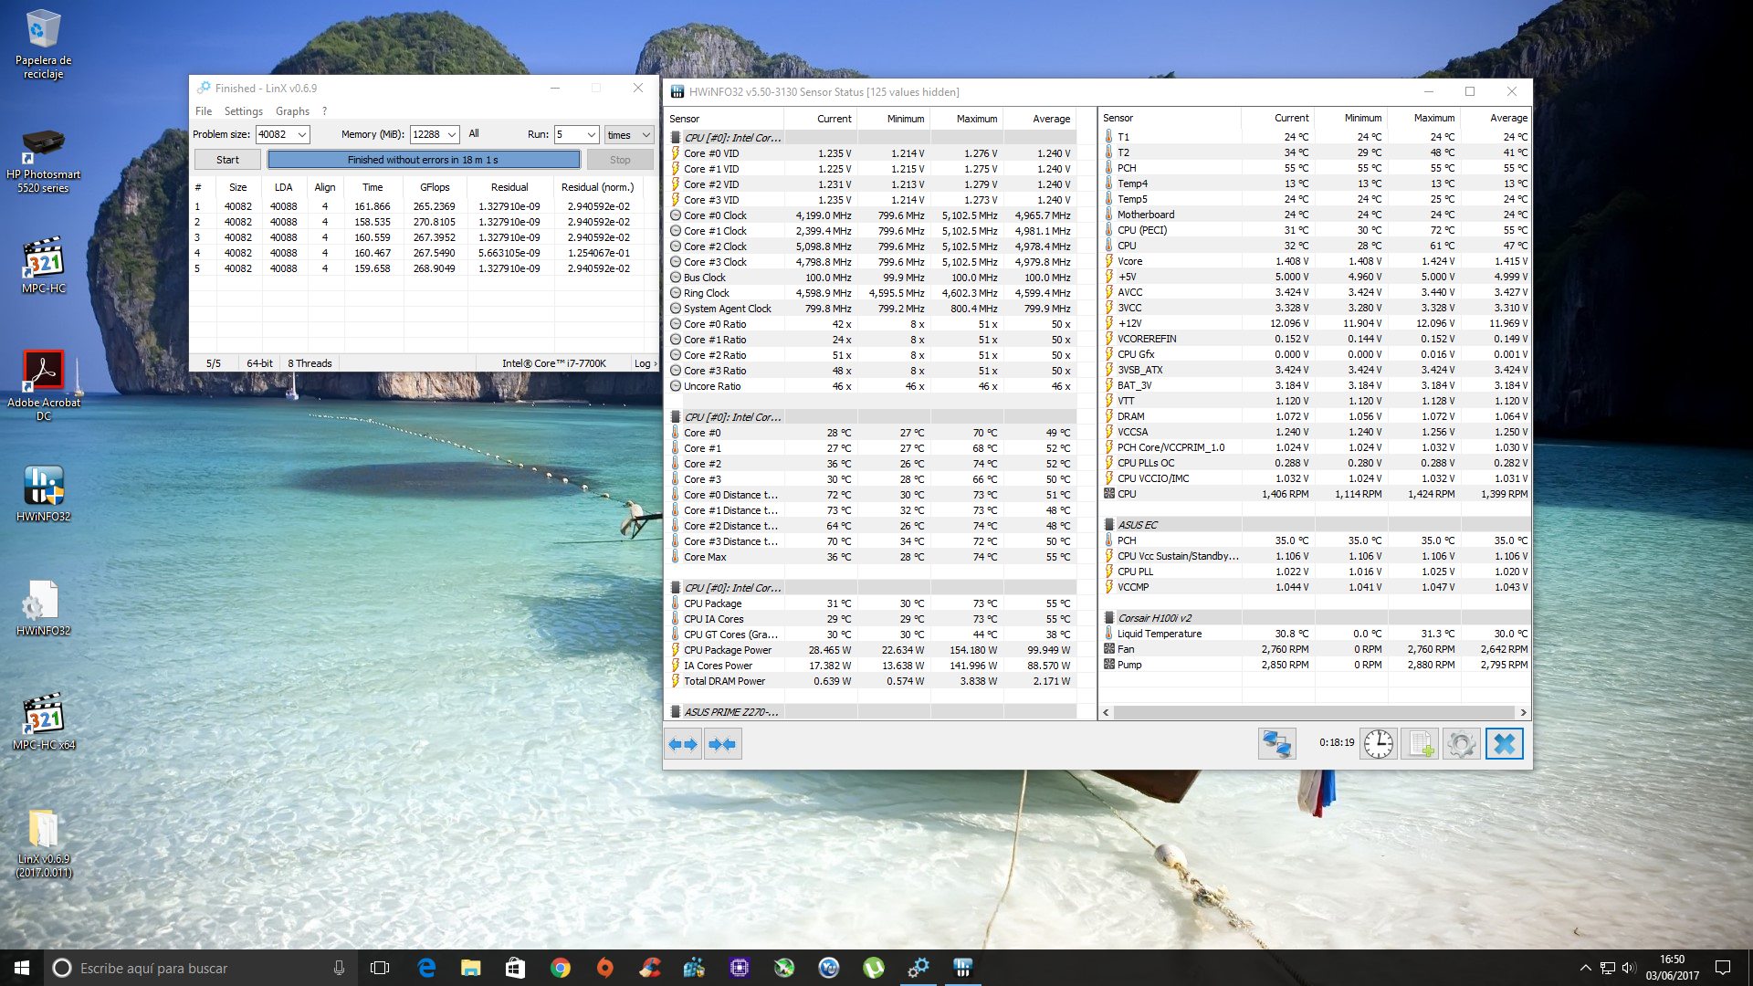This screenshot has width=1753, height=986.
Task: Select the HWiNFO32 application shortcut icon
Action: point(43,494)
